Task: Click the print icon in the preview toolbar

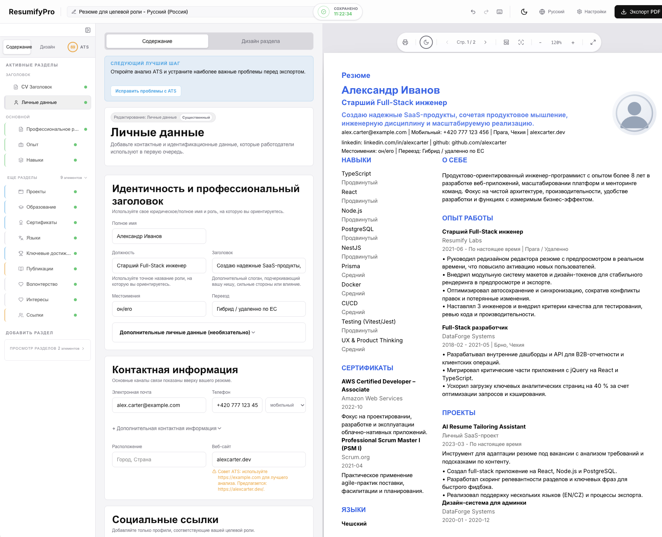Action: click(406, 42)
